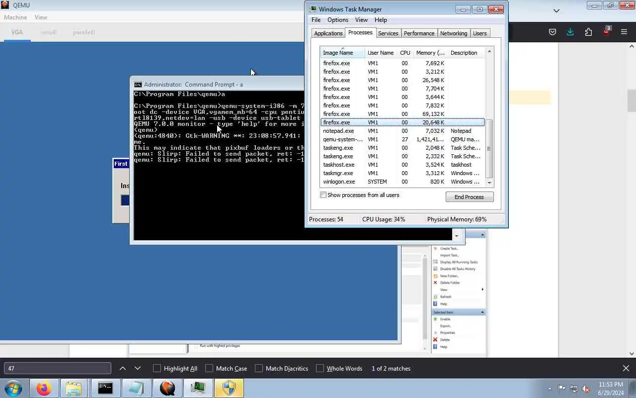636x398 pixels.
Task: Select the taskmgr.exe process row
Action: [x=402, y=173]
